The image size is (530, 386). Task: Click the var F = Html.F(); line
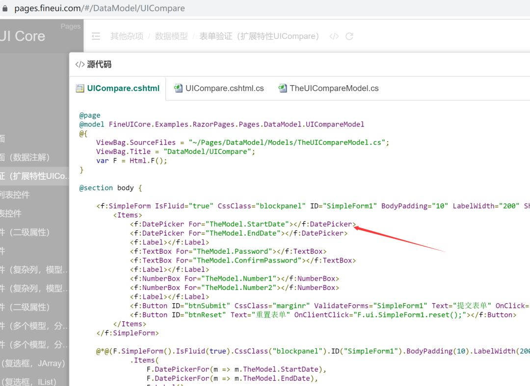point(132,161)
